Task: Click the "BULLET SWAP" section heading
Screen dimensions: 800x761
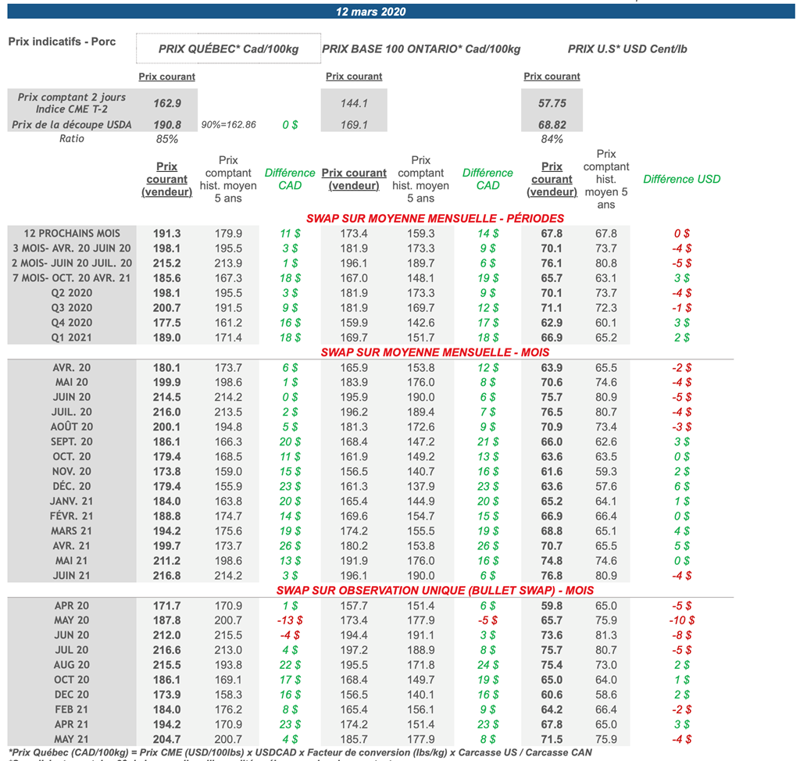Action: click(434, 590)
